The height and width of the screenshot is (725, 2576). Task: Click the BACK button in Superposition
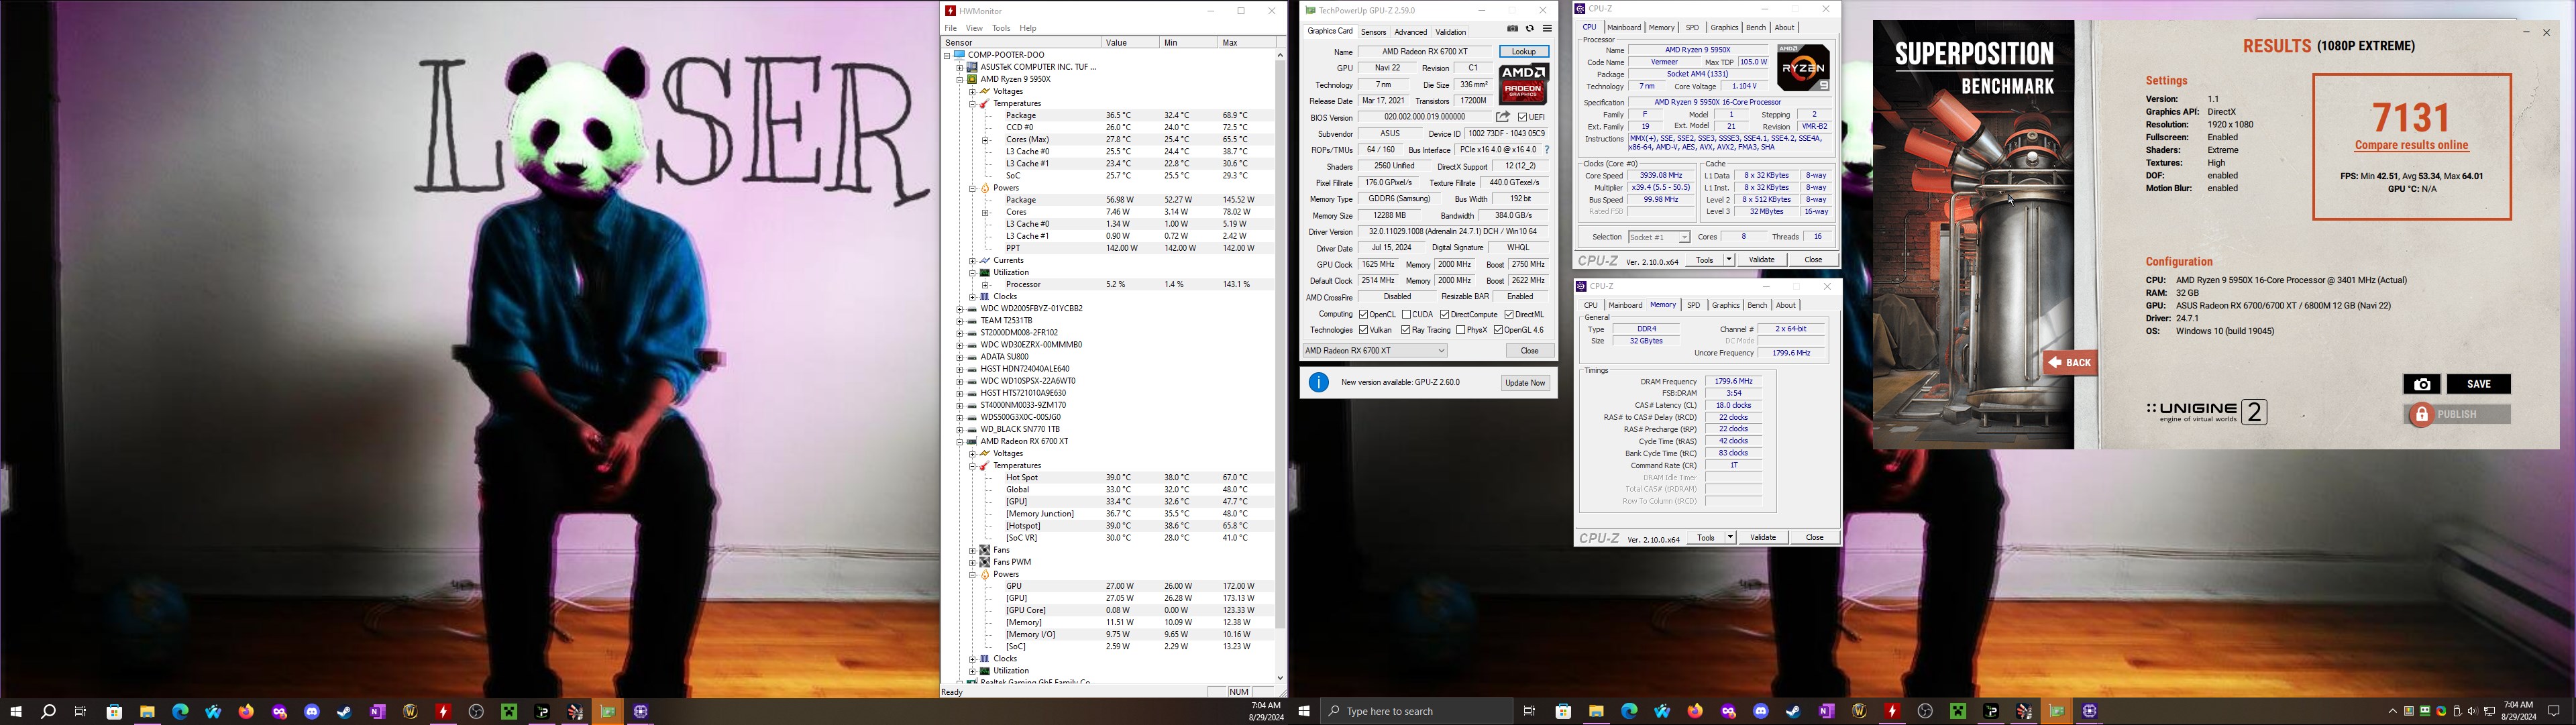(x=2069, y=363)
